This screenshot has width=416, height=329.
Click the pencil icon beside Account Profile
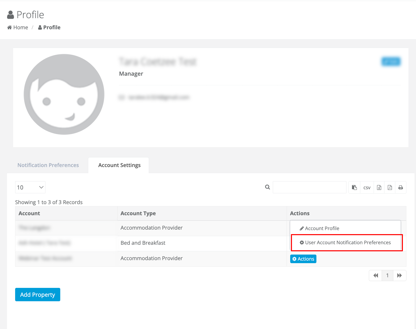[301, 228]
